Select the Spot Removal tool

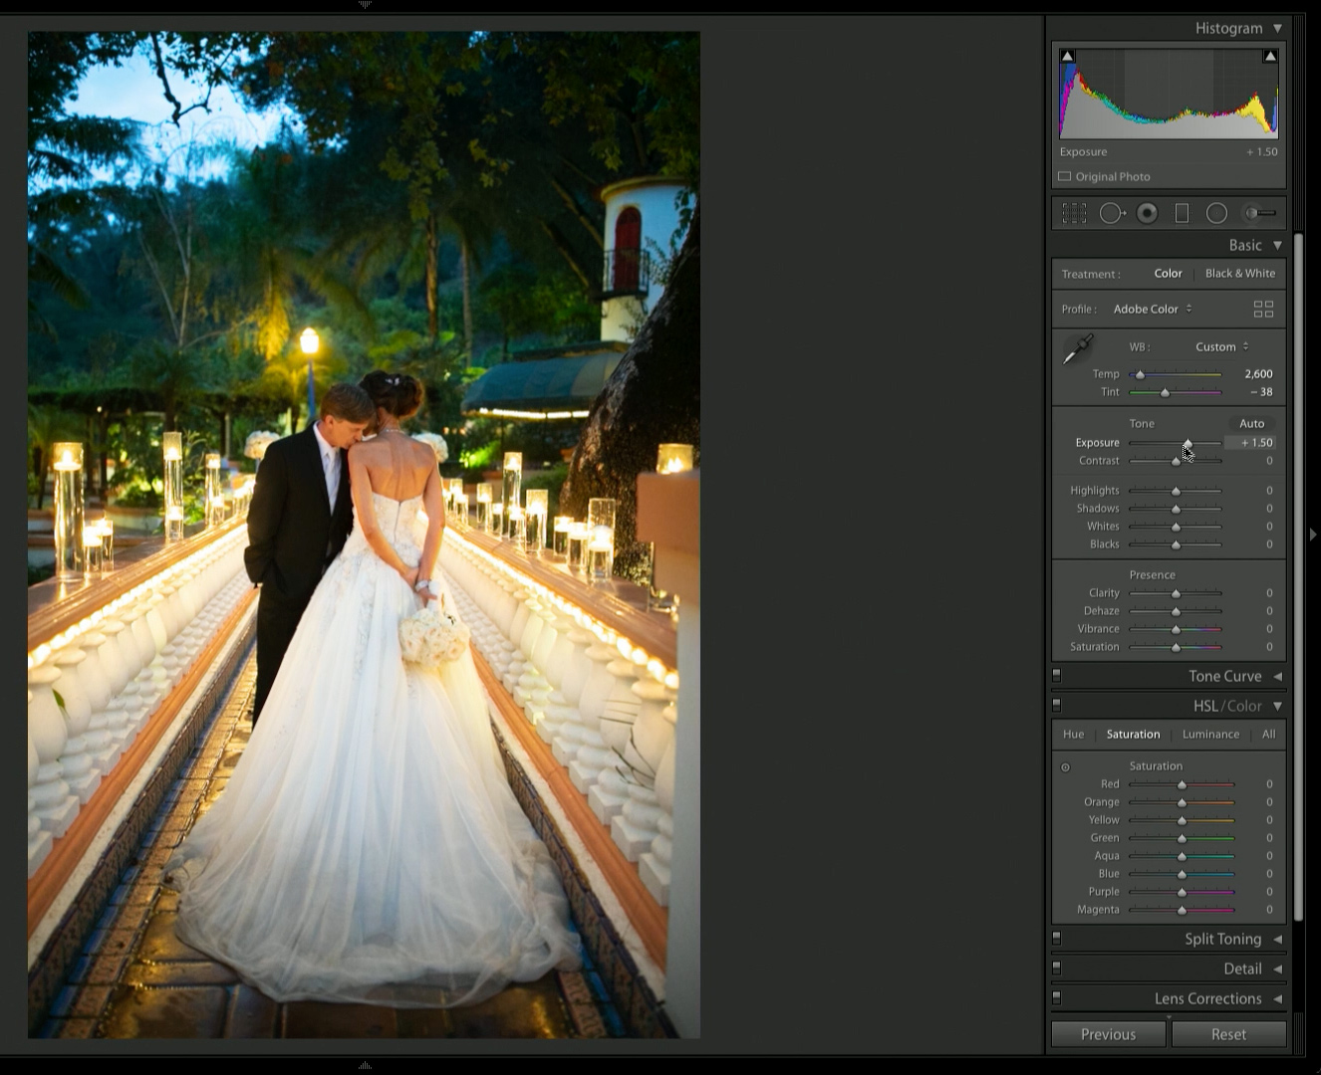(x=1112, y=212)
